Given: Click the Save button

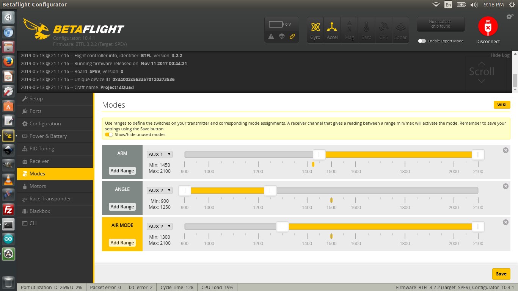Looking at the screenshot, I should click(x=501, y=274).
